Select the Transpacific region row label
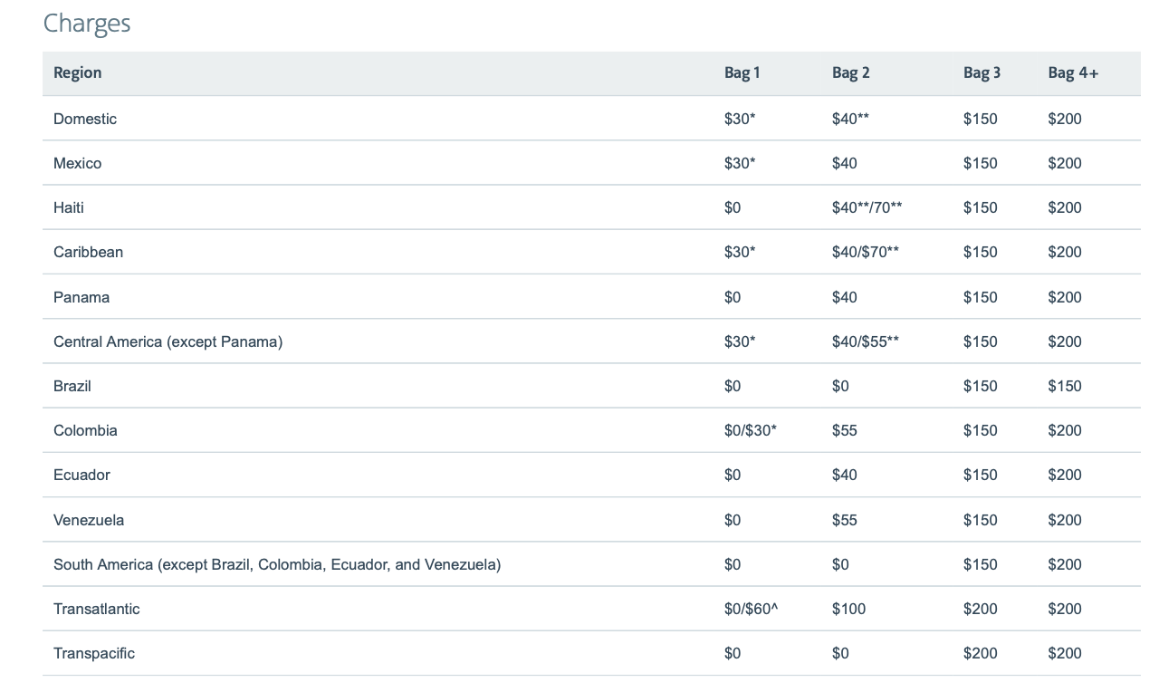 point(94,653)
